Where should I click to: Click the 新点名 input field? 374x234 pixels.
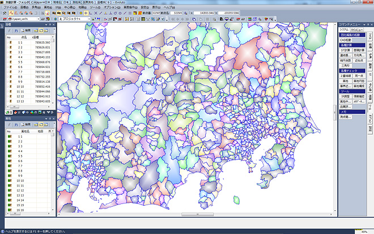(176, 13)
